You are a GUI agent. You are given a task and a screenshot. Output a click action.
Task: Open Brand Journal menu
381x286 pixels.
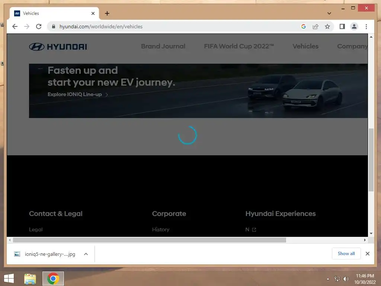(163, 46)
